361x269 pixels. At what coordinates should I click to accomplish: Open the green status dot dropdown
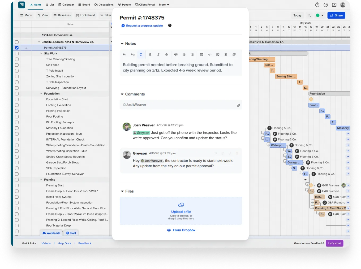tap(320, 15)
